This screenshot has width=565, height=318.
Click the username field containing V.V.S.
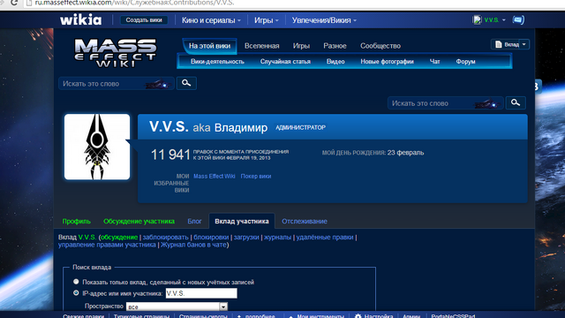(201, 293)
